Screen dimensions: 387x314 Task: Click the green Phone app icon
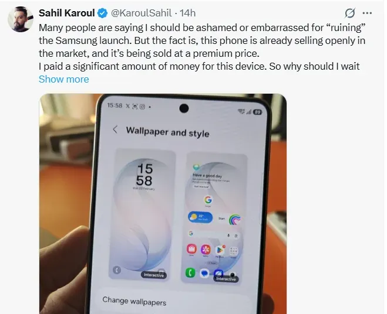pyautogui.click(x=190, y=272)
